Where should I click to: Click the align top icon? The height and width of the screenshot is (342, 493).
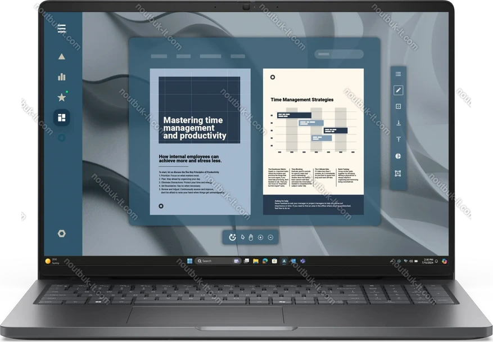pos(398,139)
